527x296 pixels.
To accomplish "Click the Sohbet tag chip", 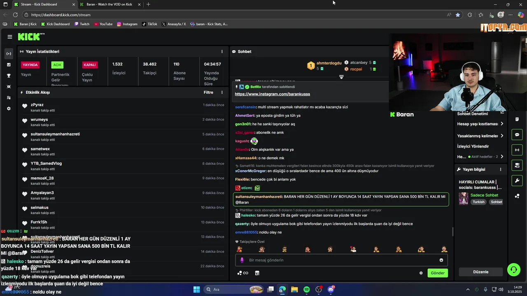I will [x=496, y=202].
